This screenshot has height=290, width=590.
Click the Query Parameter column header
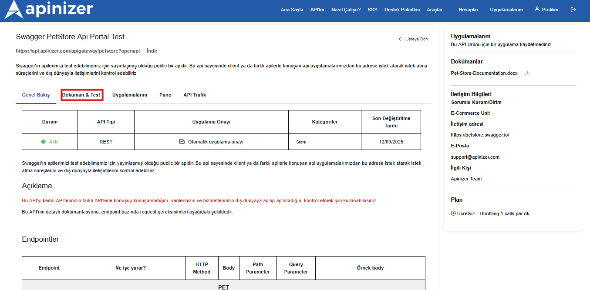(296, 268)
